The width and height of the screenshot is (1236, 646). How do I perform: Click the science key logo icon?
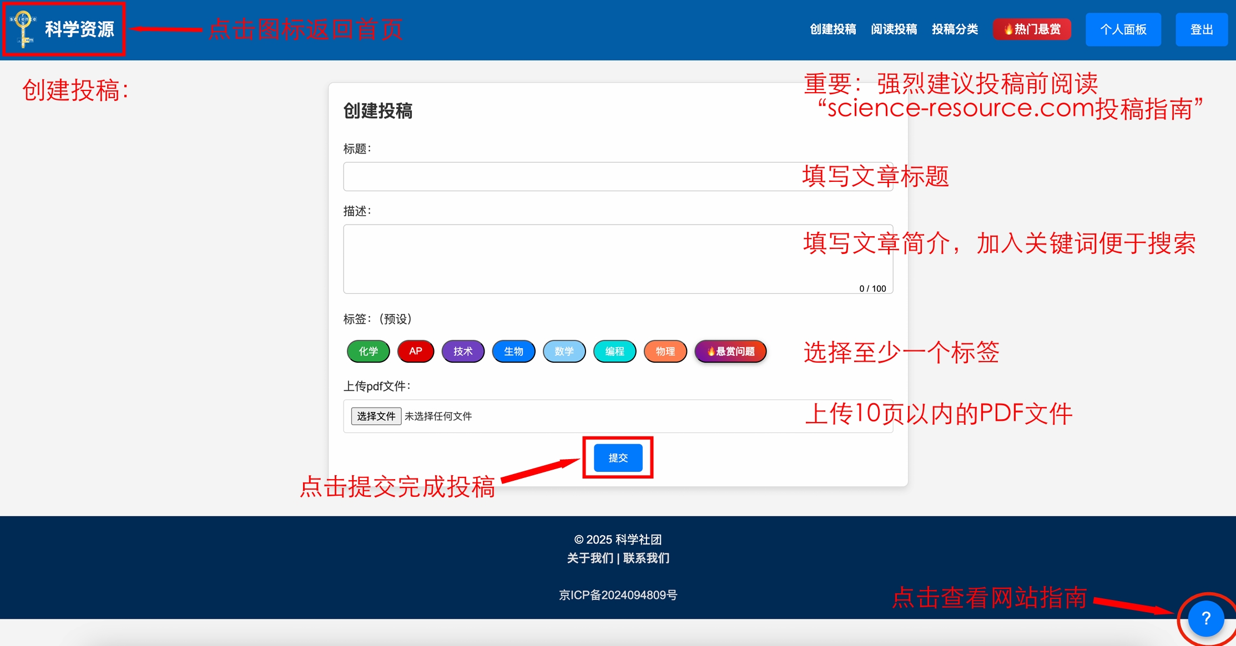tap(23, 29)
